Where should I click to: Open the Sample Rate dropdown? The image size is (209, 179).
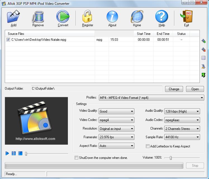tap(182, 137)
